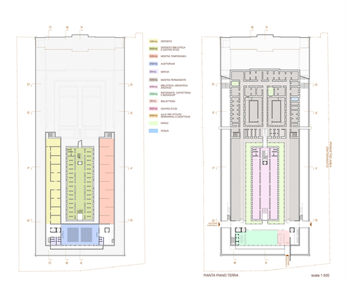The image size is (358, 302).
Task: Click the 'BIBLIOTECA, MEDIATECA ARCHIVIO' legend label
Action: (x=174, y=87)
